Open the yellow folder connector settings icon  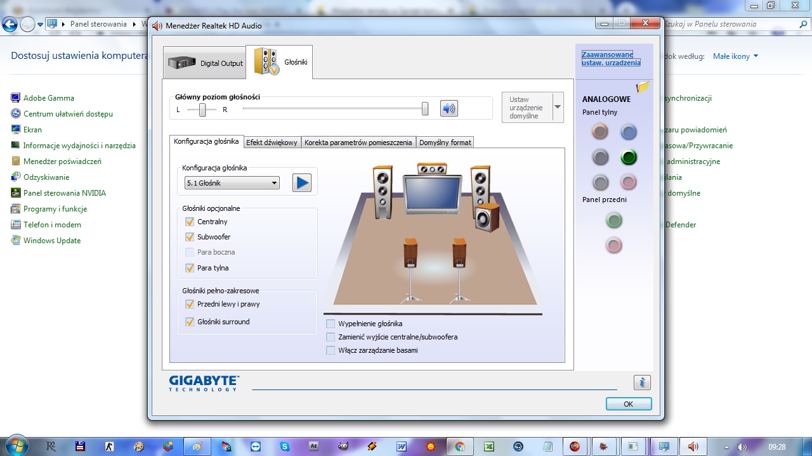pos(643,87)
